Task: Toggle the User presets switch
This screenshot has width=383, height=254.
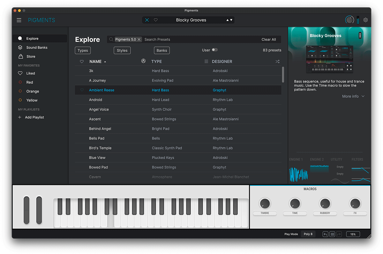Action: pos(214,50)
